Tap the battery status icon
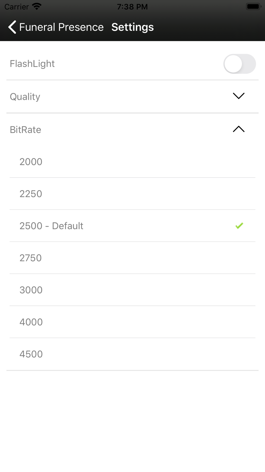This screenshot has width=265, height=472. pos(254,6)
